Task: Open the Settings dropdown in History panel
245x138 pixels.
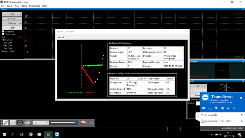Action: [12, 23]
